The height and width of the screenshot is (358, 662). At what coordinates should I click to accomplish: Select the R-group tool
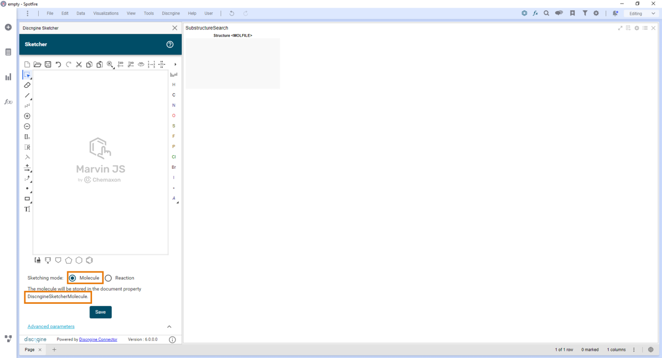(27, 147)
